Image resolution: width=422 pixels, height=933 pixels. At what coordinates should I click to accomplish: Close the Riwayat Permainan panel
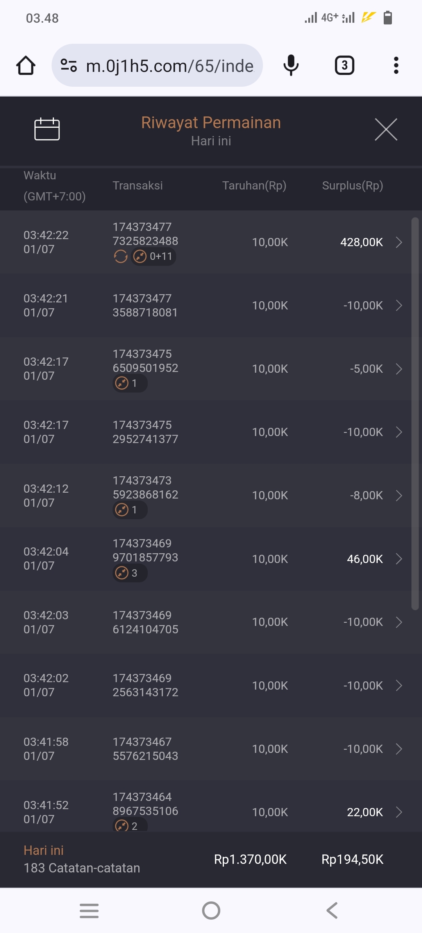[x=386, y=129]
